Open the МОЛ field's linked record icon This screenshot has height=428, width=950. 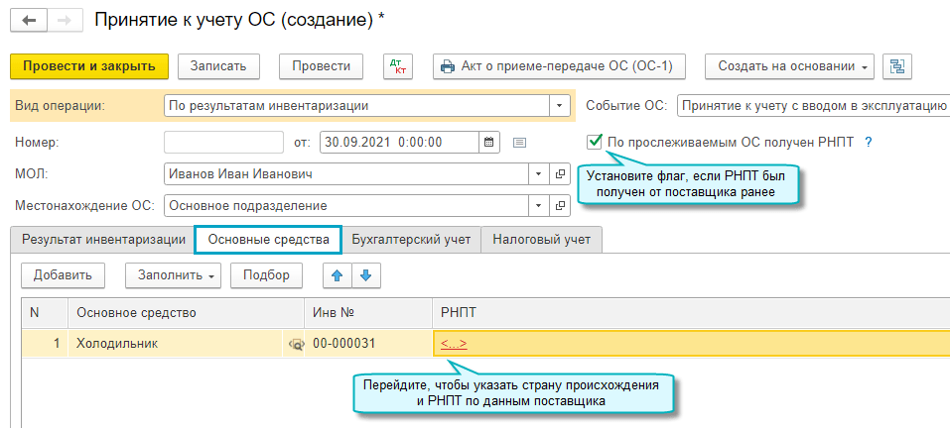pyautogui.click(x=561, y=174)
